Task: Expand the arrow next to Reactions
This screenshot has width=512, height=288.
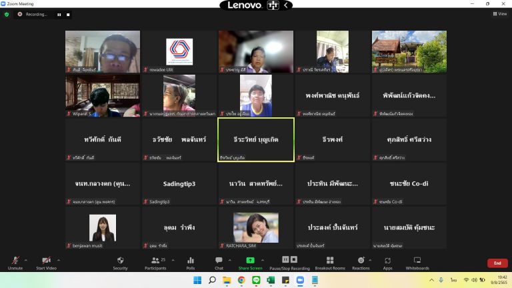Action: click(x=370, y=260)
